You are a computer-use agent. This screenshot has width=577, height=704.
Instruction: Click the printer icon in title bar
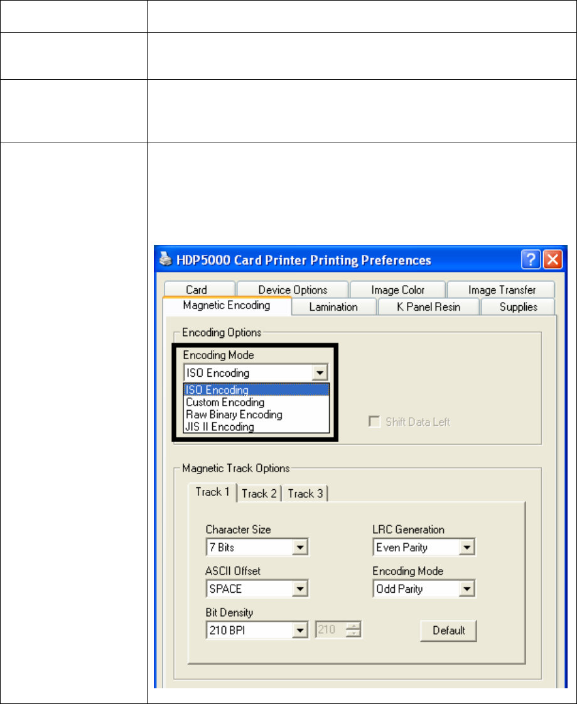coord(166,259)
